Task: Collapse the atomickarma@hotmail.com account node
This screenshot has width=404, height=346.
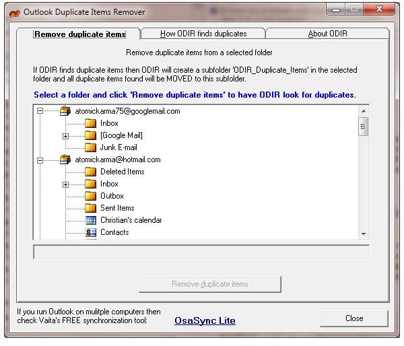Action: (x=40, y=160)
